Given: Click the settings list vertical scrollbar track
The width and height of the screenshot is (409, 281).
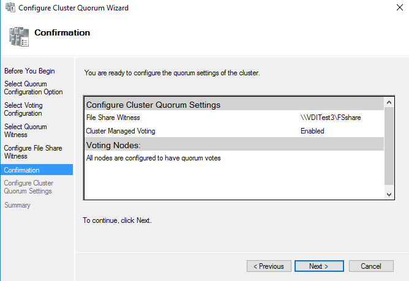Looking at the screenshot, I should [390, 147].
